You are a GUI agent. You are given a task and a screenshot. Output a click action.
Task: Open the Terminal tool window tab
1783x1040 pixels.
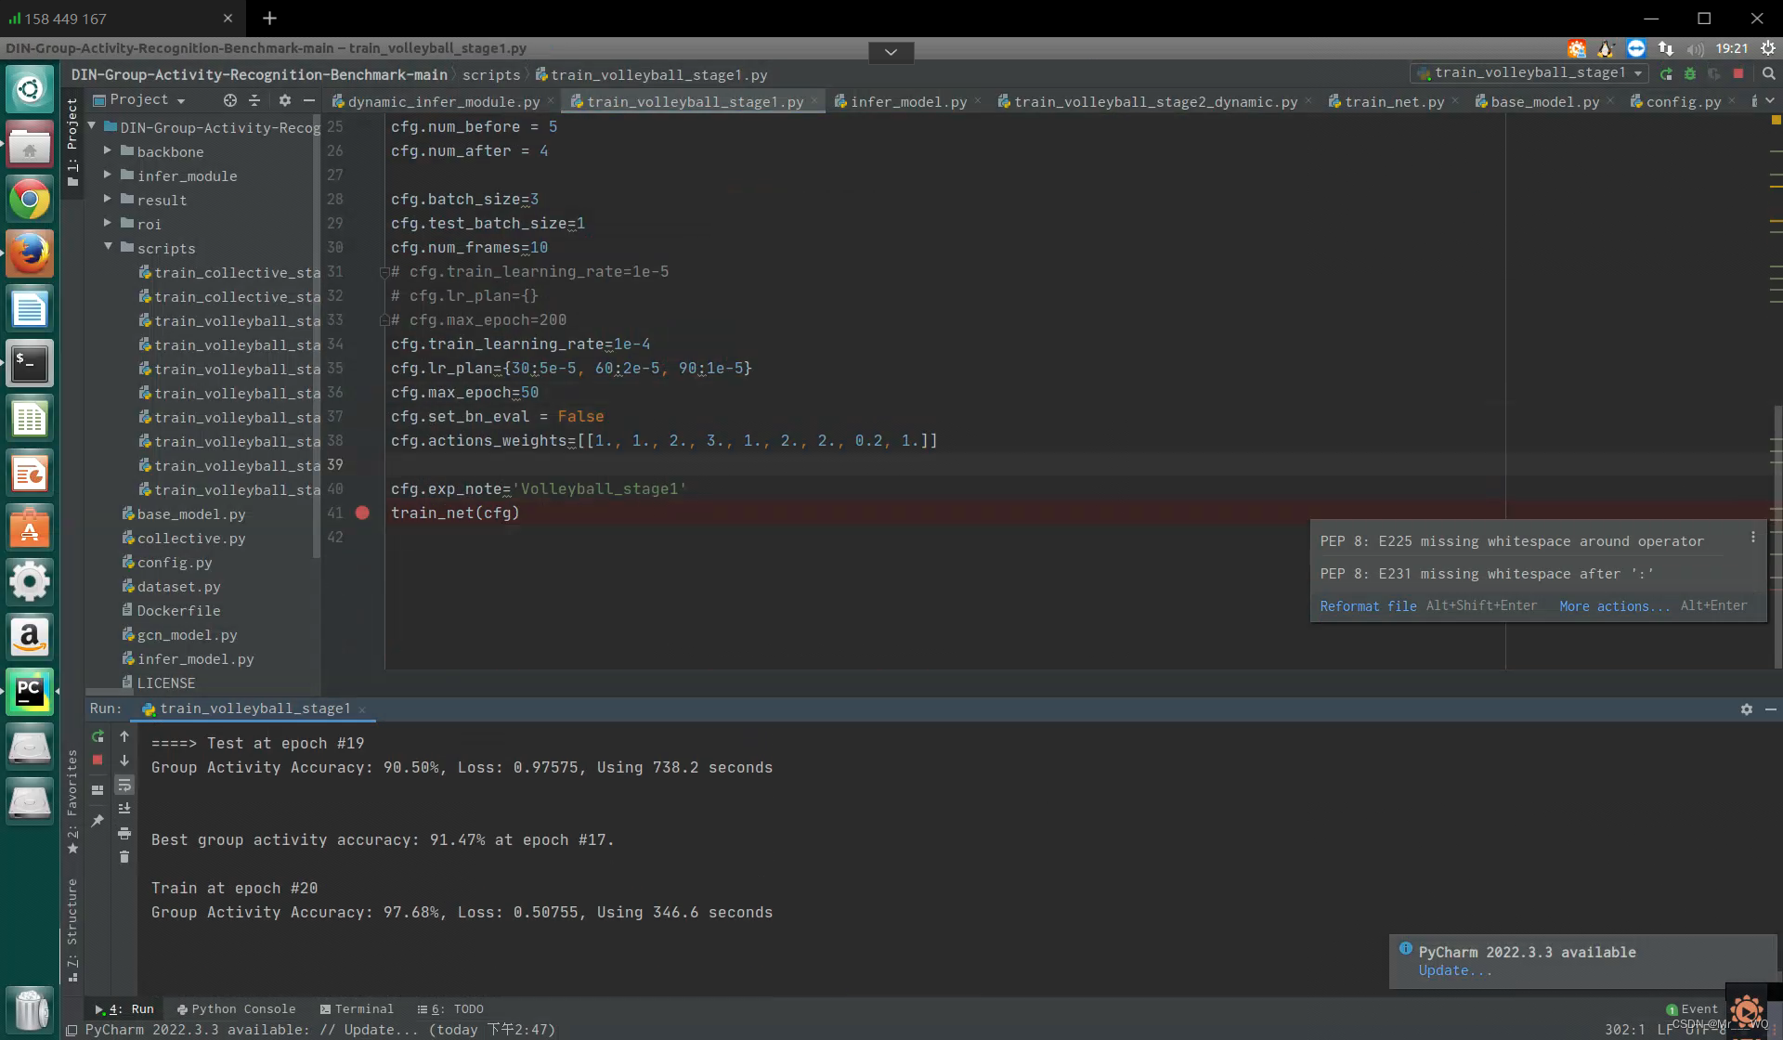[357, 1008]
